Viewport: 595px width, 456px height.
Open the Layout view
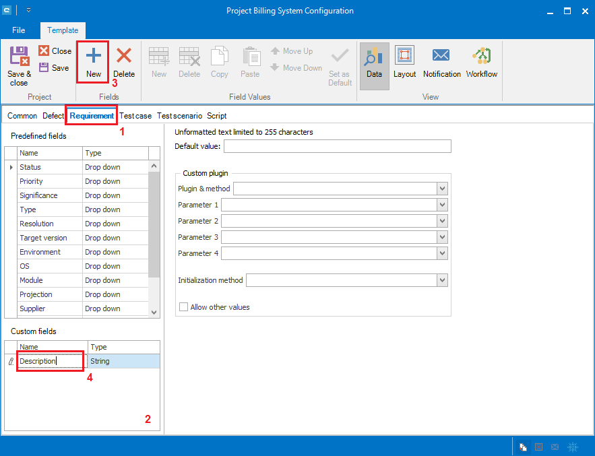[x=404, y=57]
